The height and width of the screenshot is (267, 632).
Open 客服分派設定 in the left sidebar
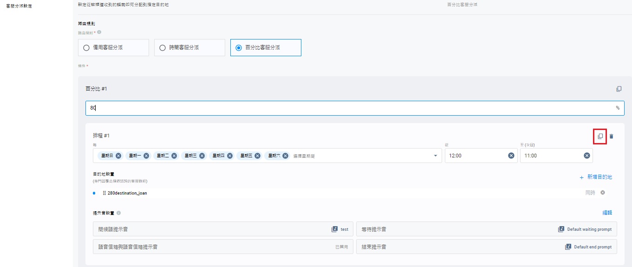(x=19, y=6)
